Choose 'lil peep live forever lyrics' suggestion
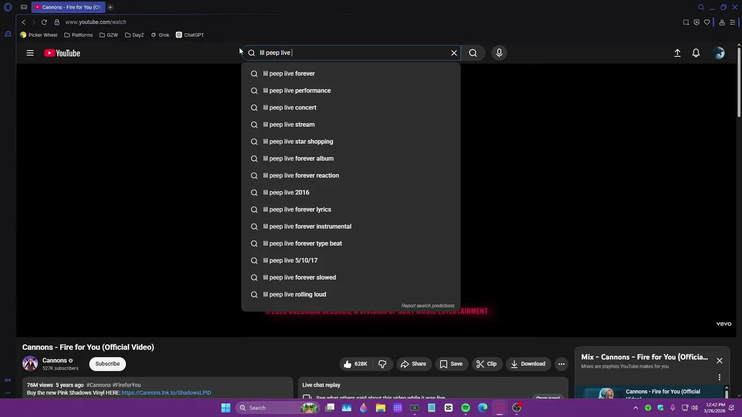Image resolution: width=742 pixels, height=417 pixels. click(351, 210)
